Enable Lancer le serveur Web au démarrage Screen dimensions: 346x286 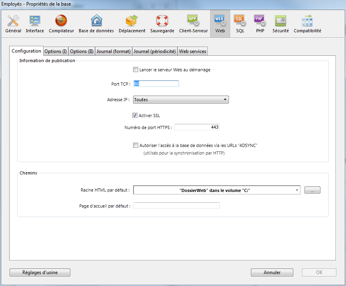pyautogui.click(x=136, y=70)
